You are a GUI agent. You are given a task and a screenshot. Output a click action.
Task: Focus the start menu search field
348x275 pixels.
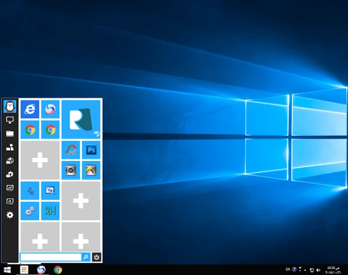pos(51,258)
